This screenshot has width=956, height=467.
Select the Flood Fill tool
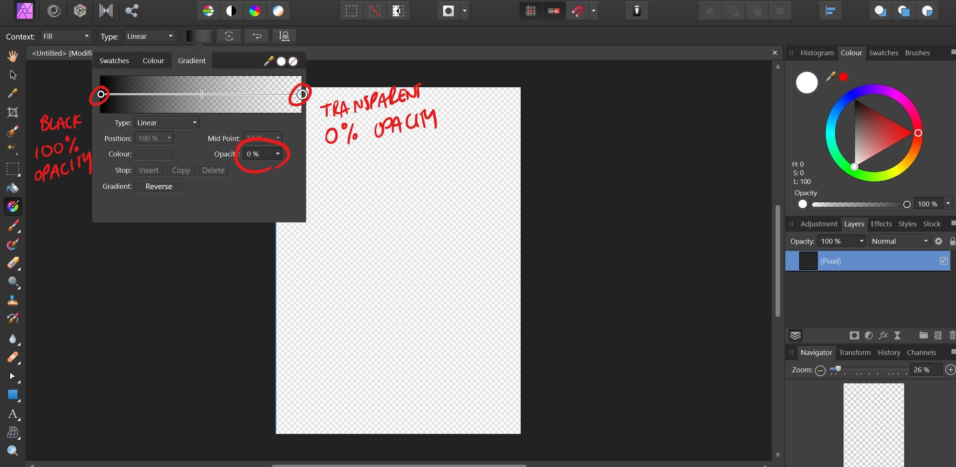coord(13,188)
